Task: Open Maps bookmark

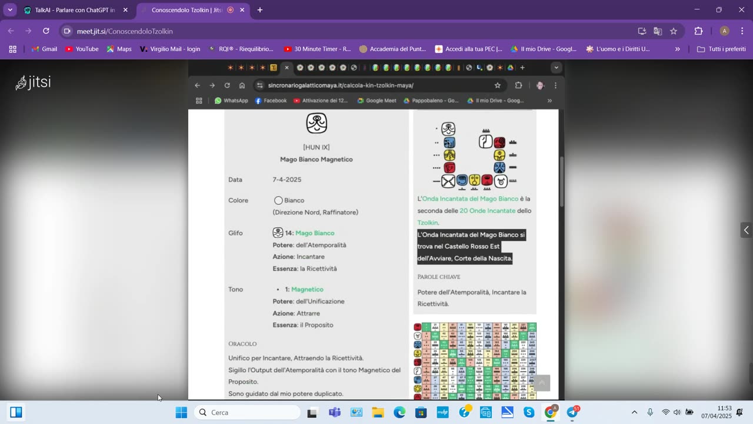Action: 119,49
